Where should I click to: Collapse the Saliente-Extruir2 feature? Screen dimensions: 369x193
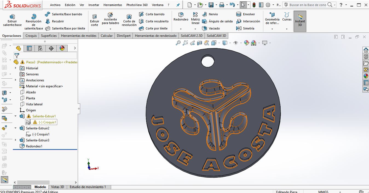click(x=16, y=128)
